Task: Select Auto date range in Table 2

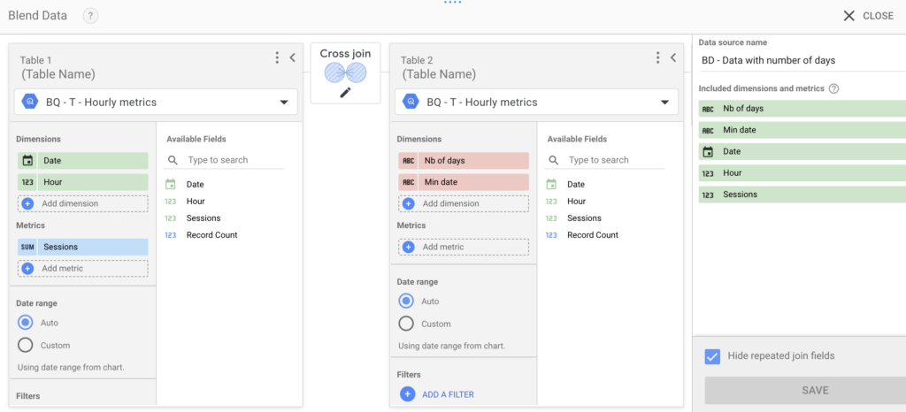Action: (x=406, y=301)
